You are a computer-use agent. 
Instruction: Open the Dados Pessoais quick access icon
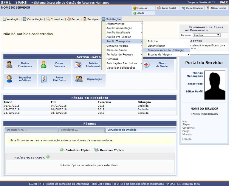(44, 64)
